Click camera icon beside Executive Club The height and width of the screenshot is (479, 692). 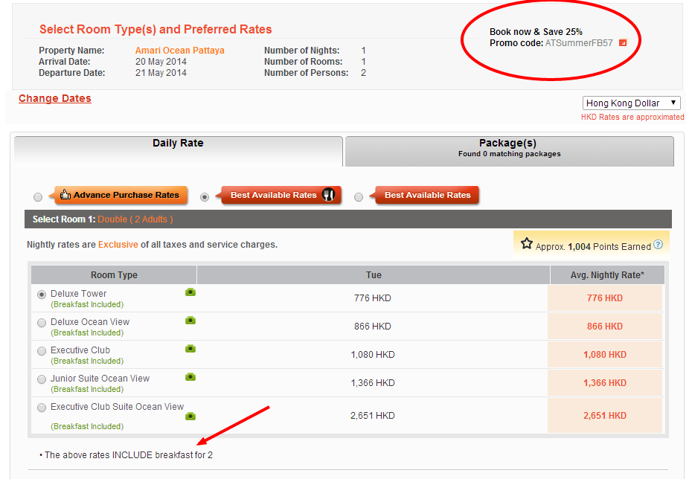click(190, 349)
